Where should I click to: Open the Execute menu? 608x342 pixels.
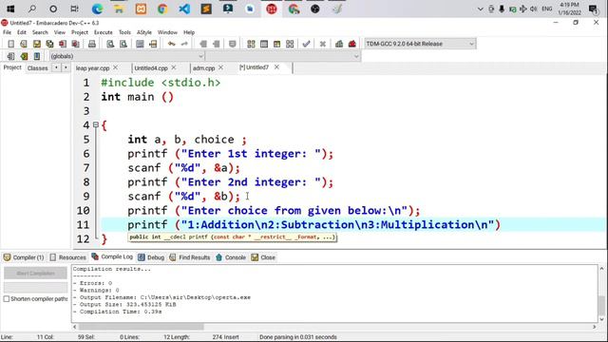(x=104, y=32)
